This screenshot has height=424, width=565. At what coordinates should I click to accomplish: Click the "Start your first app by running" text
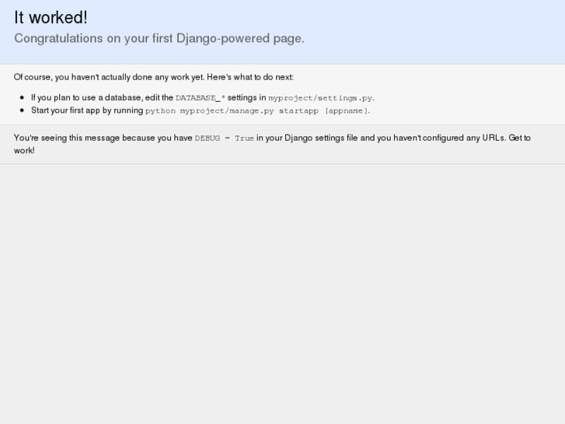pos(87,110)
